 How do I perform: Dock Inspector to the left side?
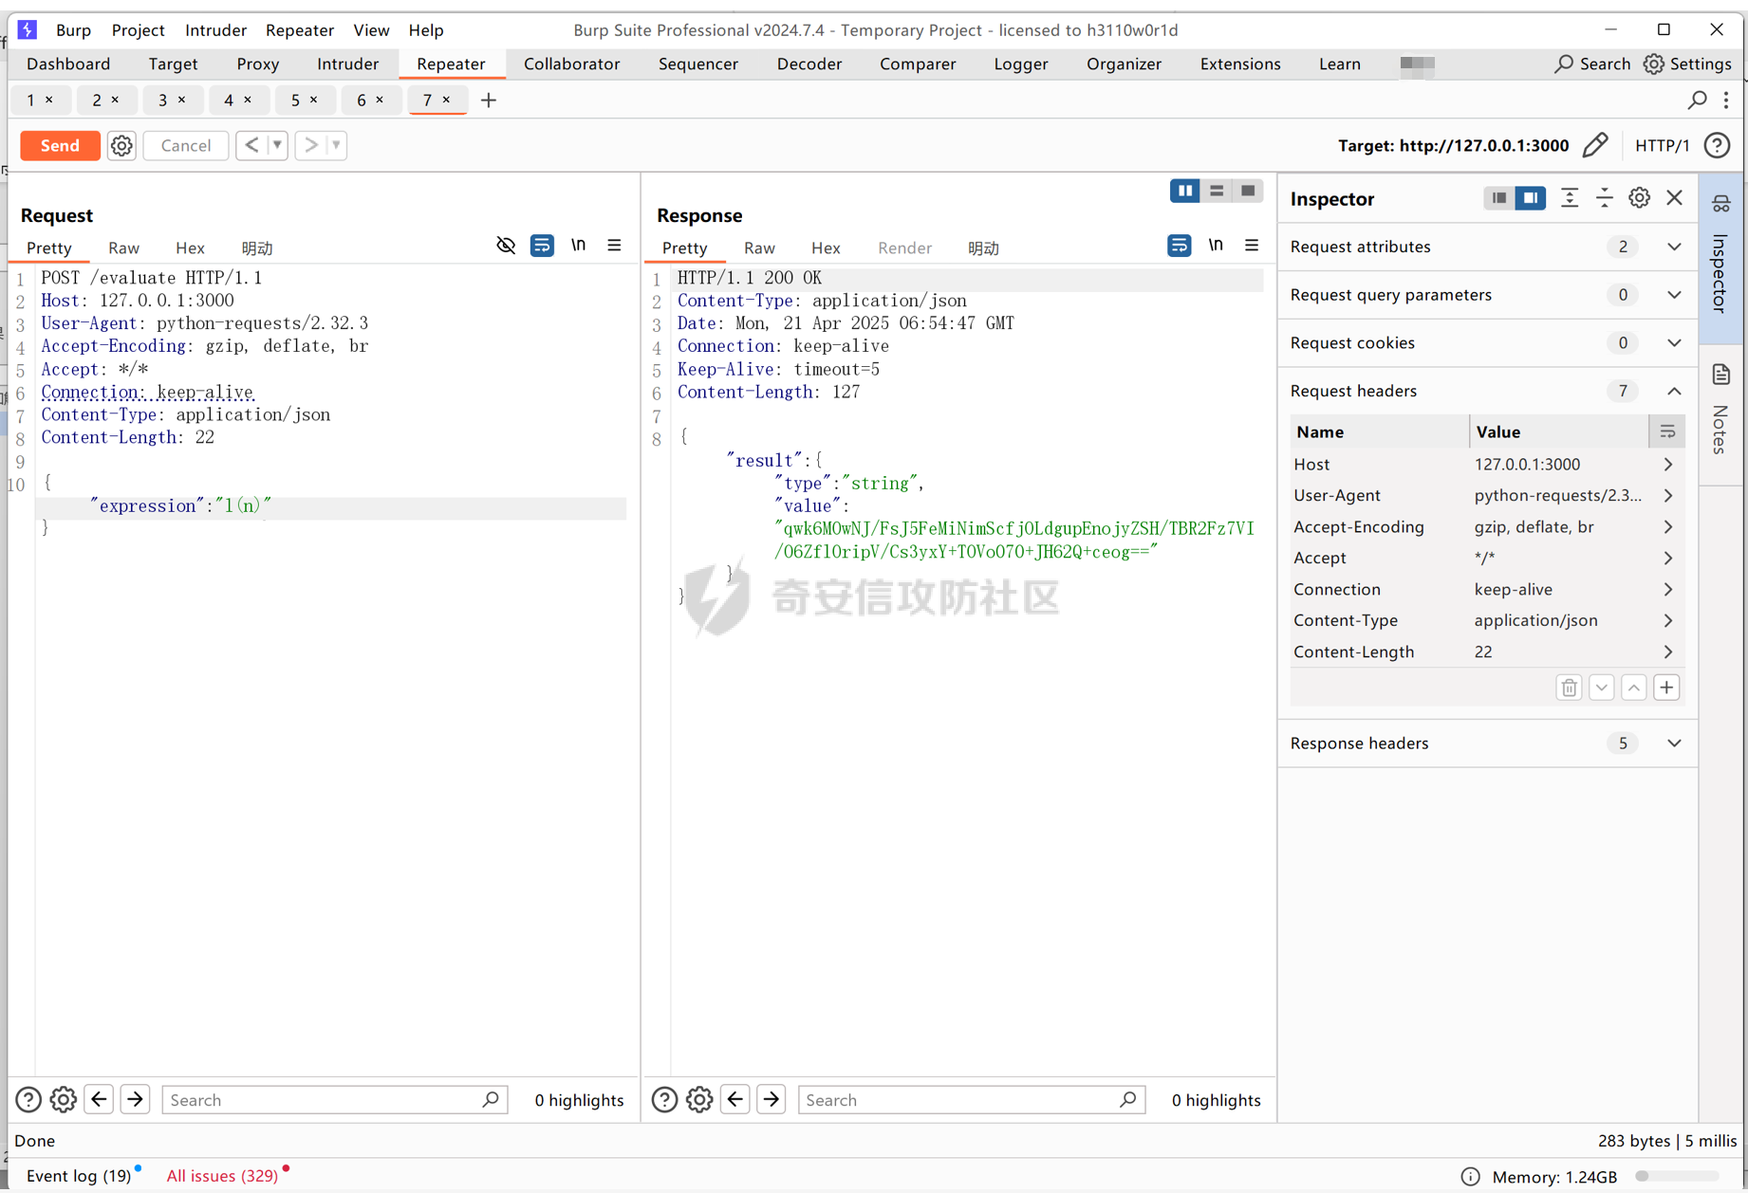pos(1498,198)
